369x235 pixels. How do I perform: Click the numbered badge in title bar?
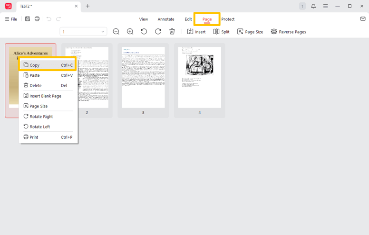pos(302,6)
